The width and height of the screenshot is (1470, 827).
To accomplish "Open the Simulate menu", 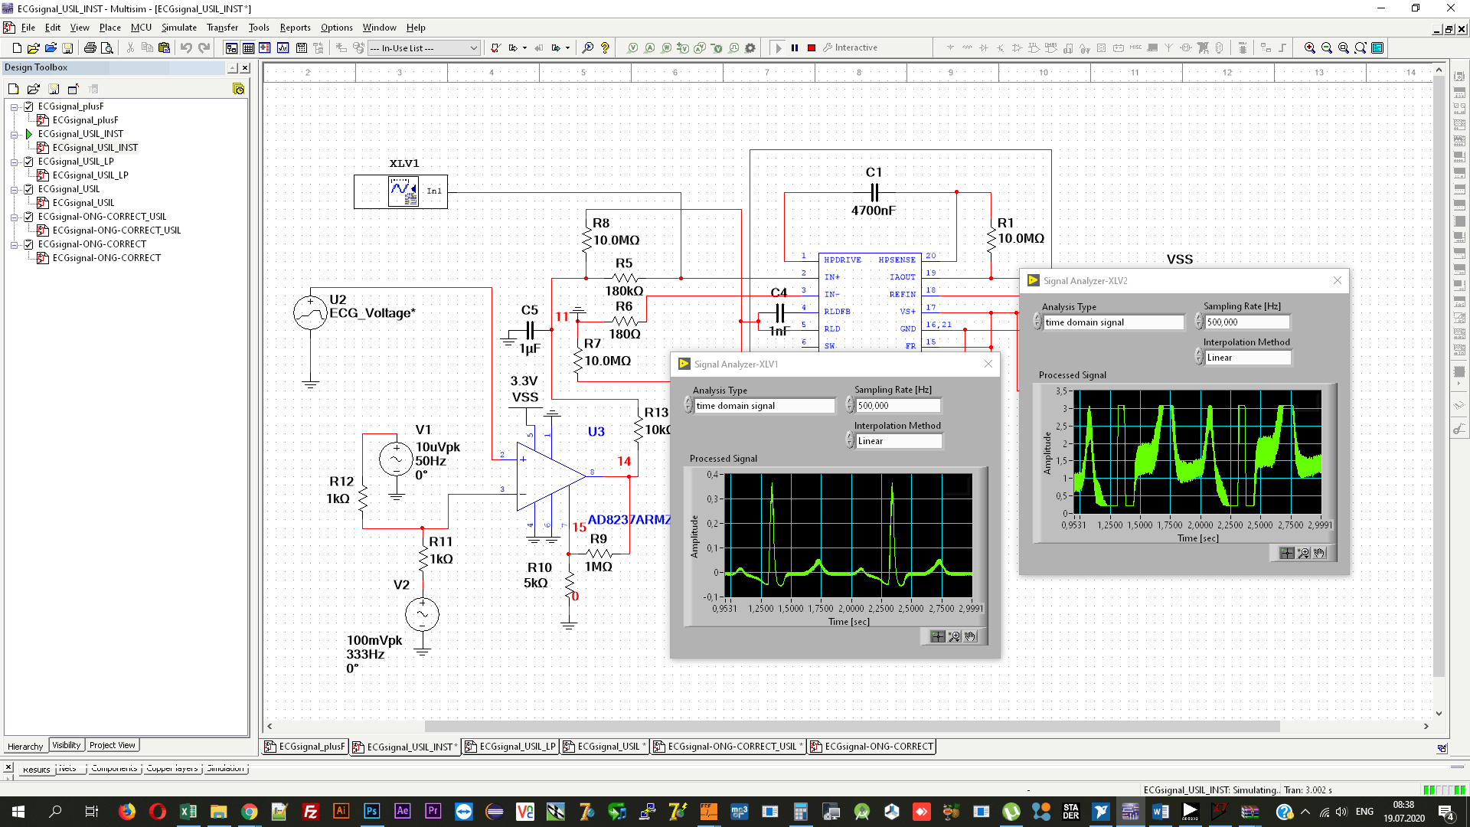I will [178, 28].
